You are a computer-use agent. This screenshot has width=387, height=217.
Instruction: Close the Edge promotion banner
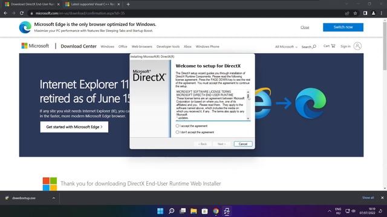(305, 27)
